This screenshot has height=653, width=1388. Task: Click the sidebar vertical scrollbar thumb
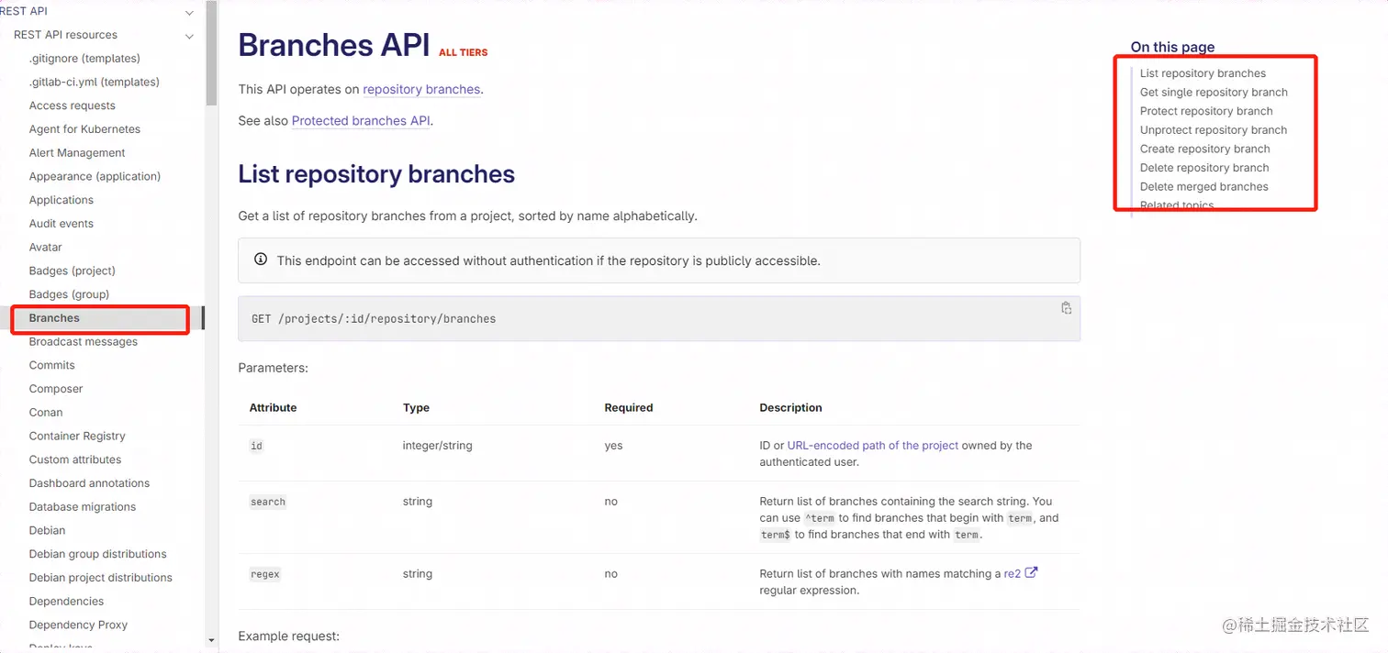211,55
